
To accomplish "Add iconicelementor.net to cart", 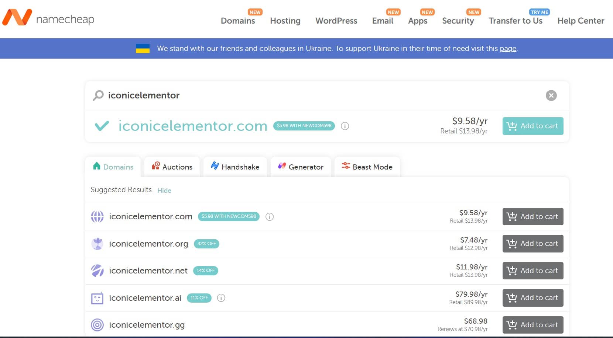I will click(x=533, y=271).
